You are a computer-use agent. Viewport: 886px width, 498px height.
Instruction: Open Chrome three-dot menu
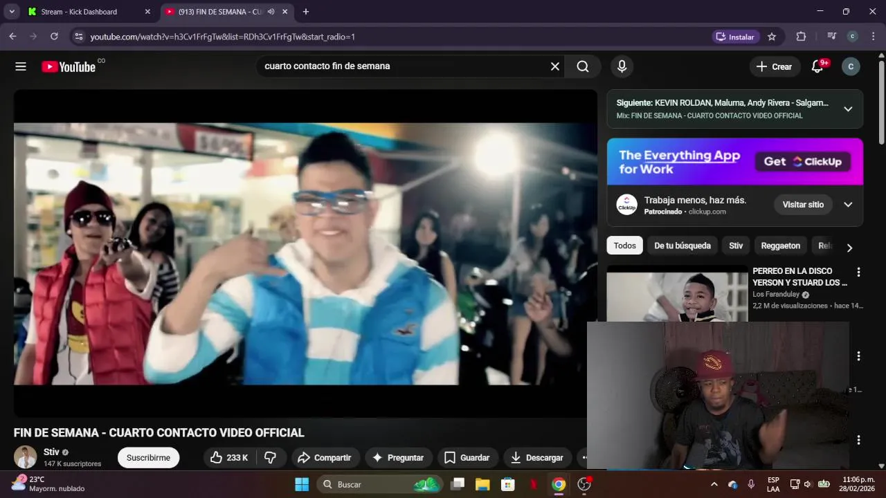coord(873,37)
